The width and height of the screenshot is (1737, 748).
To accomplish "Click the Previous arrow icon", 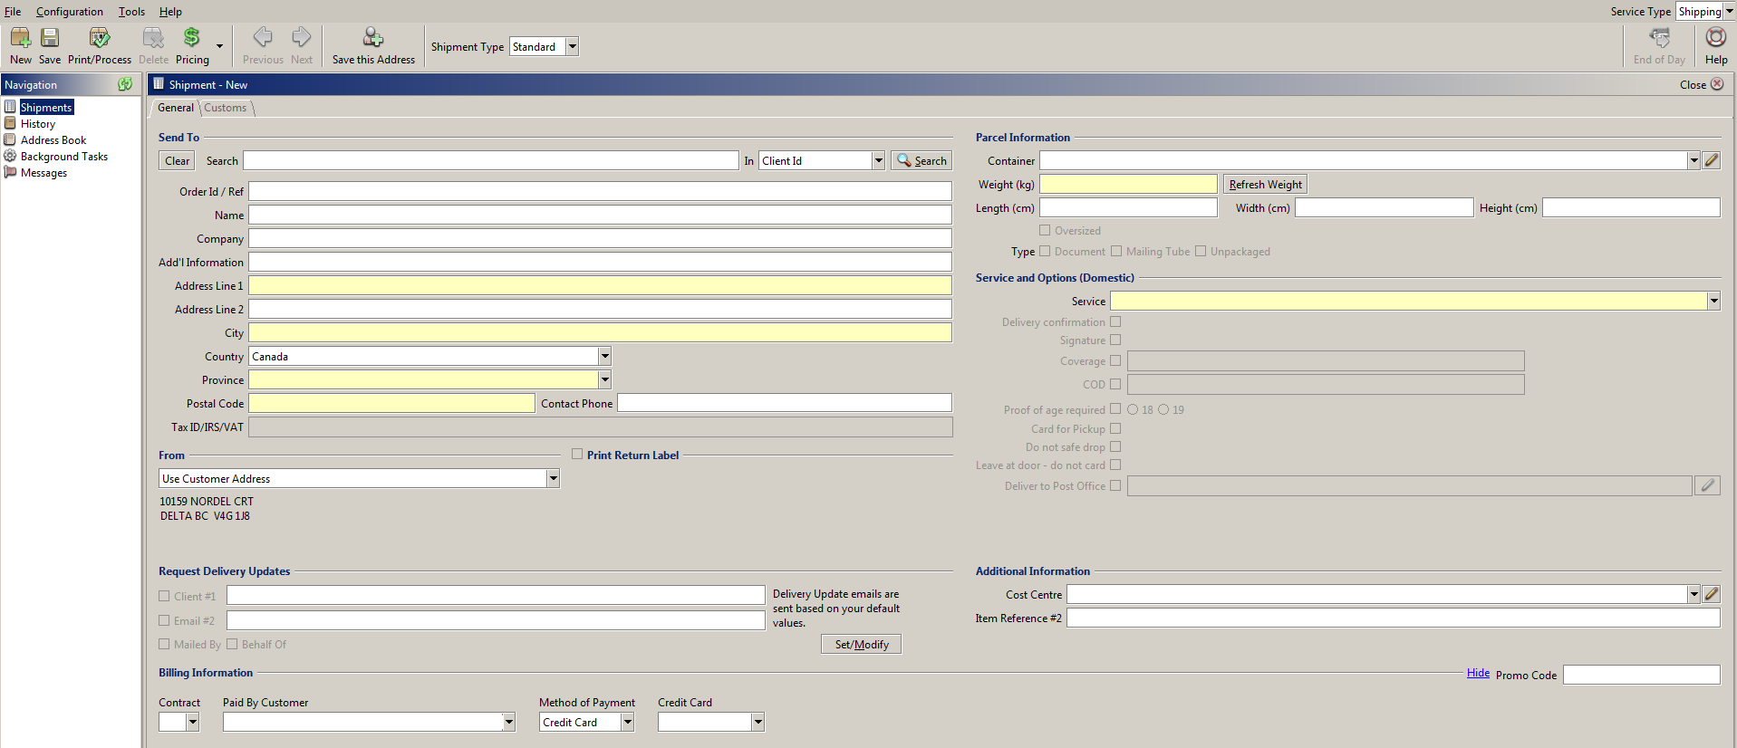I will click(x=263, y=37).
